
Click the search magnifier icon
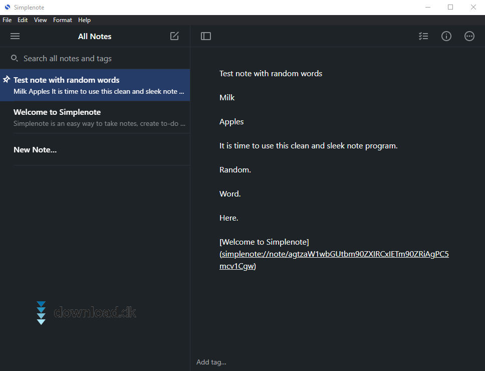15,58
